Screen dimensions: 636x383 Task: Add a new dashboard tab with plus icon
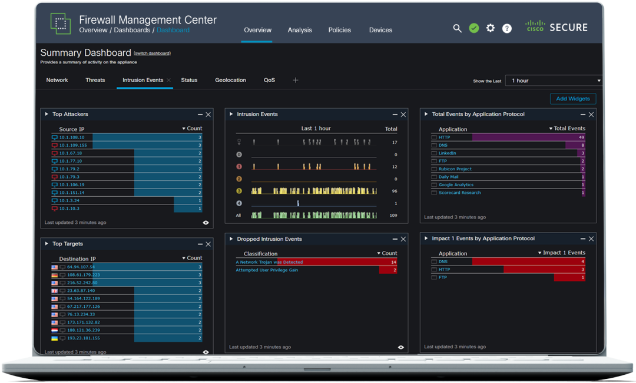coord(296,80)
